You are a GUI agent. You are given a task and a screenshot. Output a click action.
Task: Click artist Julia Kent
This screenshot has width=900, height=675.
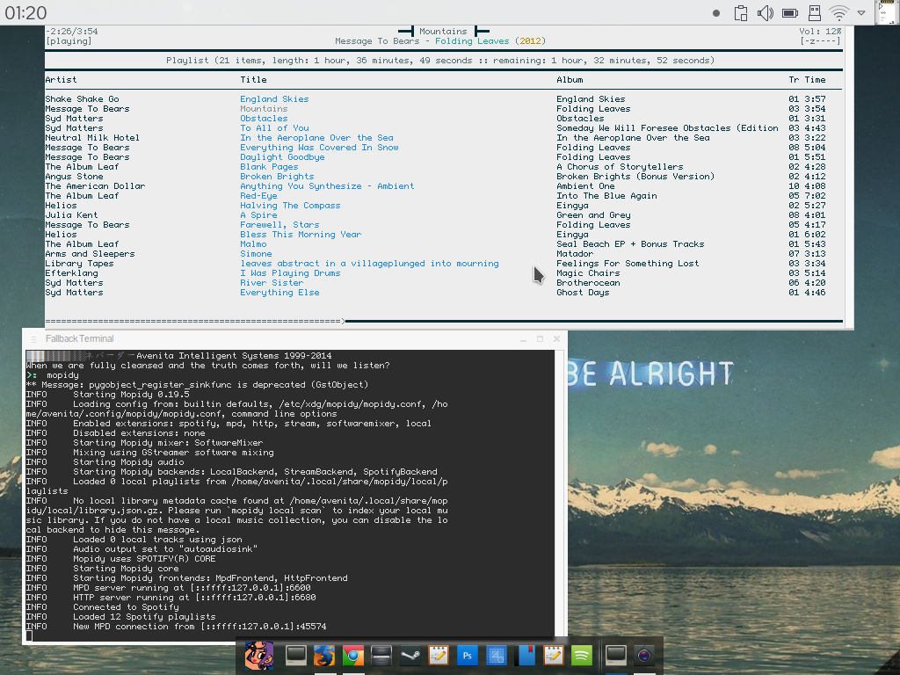tap(72, 215)
